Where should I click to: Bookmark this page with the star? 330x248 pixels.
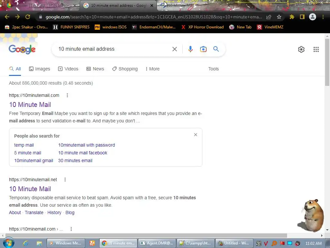click(279, 17)
